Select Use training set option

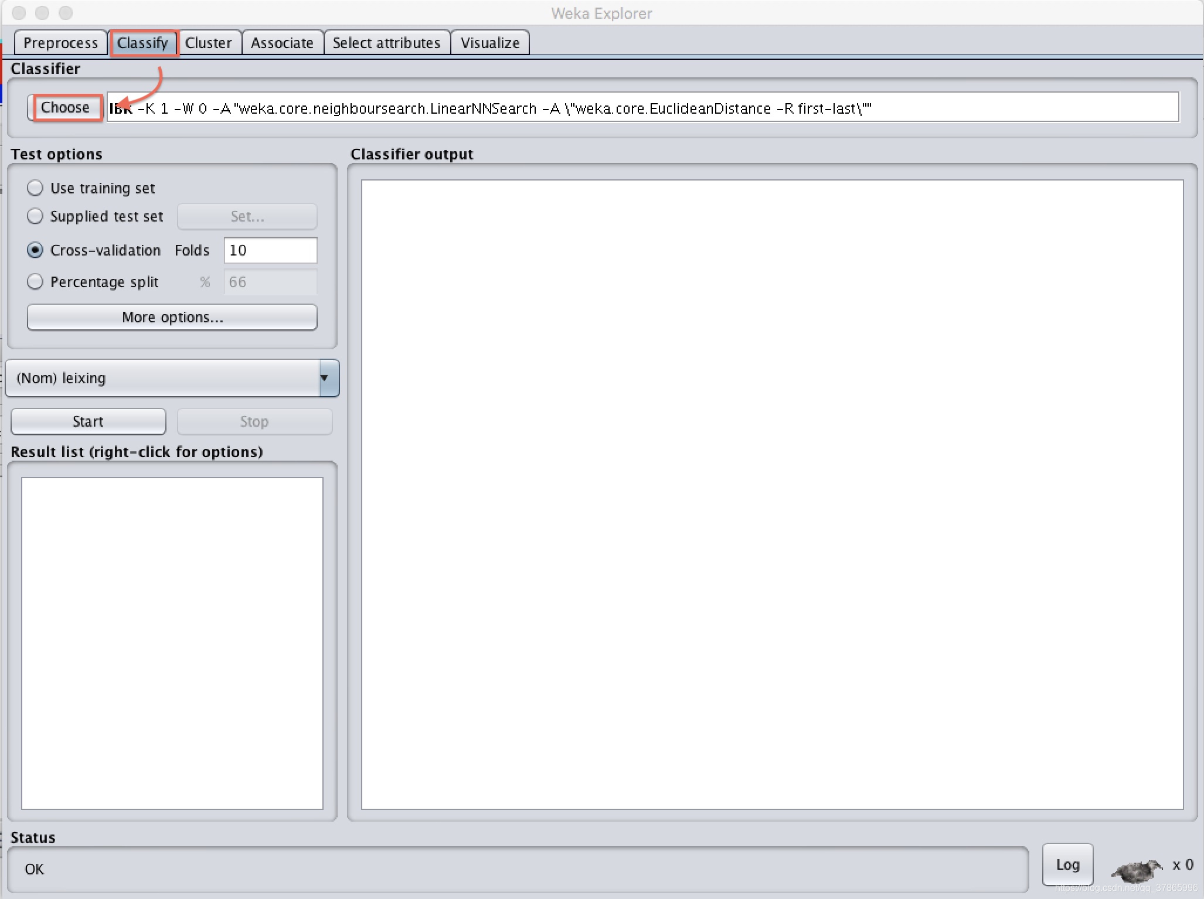click(x=35, y=188)
